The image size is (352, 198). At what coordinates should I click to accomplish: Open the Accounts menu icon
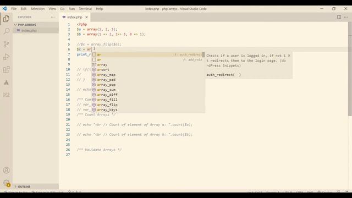pos(6,170)
